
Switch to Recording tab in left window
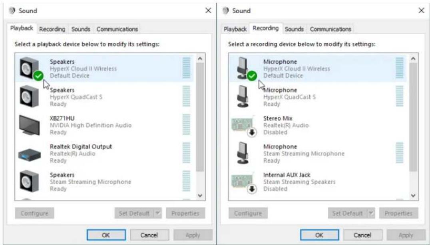pyautogui.click(x=52, y=29)
